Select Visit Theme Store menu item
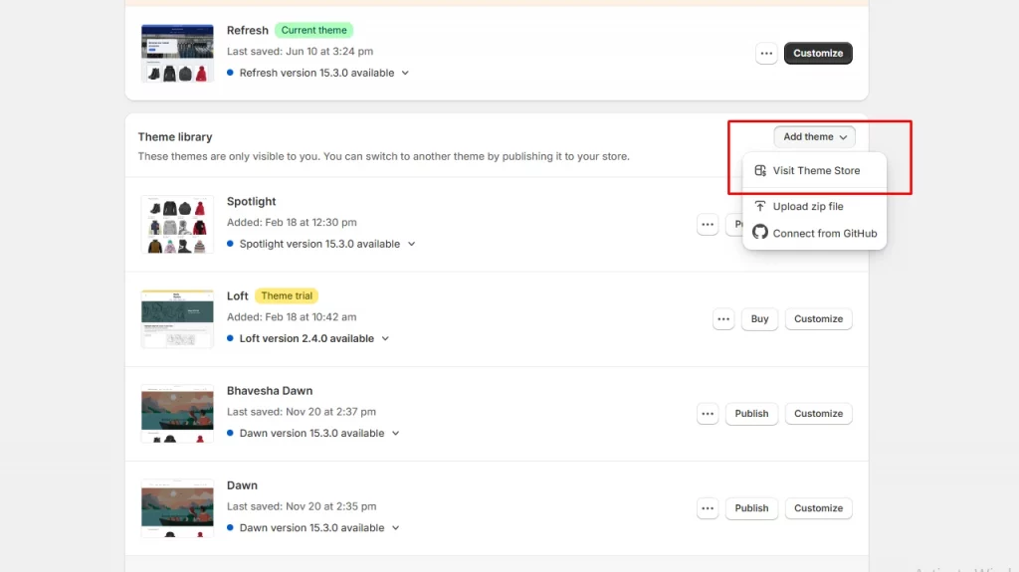This screenshot has width=1019, height=572. coord(814,170)
